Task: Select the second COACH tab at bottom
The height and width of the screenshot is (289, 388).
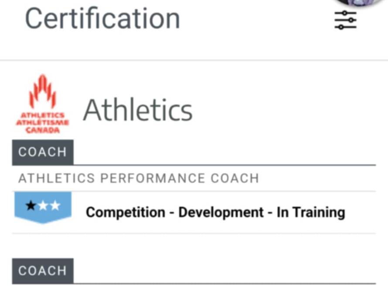Action: tap(43, 271)
